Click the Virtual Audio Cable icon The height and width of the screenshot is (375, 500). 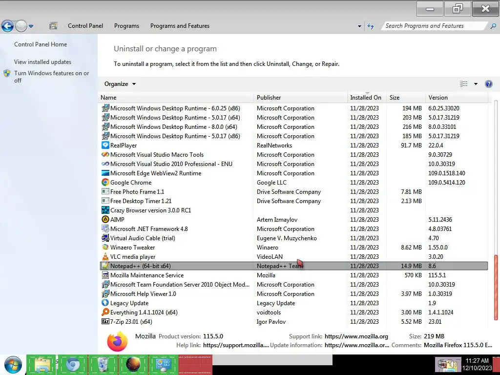(105, 238)
